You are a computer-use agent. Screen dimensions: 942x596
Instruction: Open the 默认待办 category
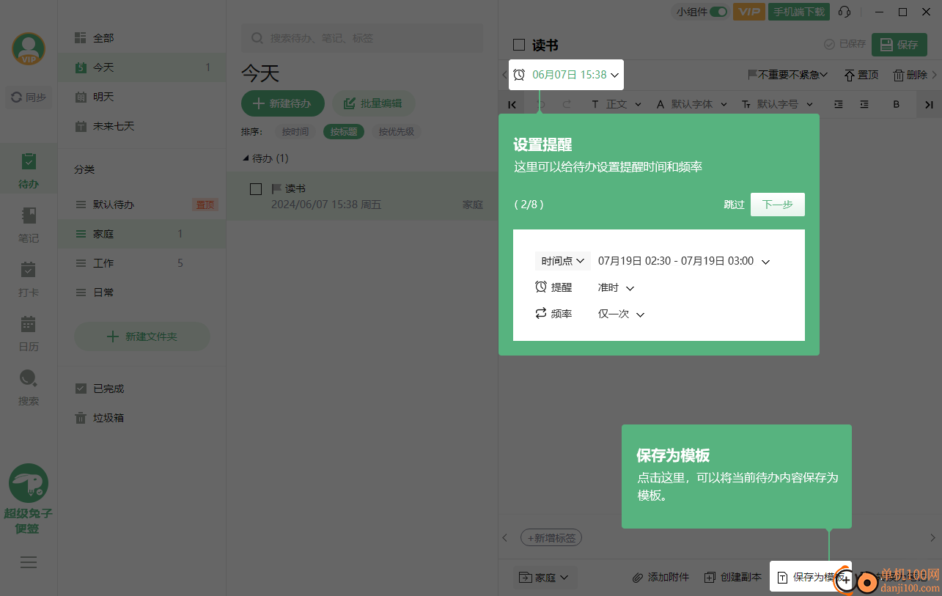coord(142,205)
